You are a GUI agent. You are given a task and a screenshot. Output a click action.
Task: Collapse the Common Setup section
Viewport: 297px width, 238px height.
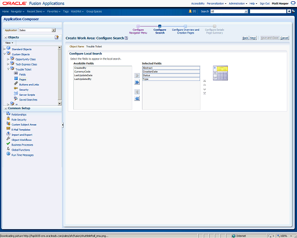click(x=6, y=108)
